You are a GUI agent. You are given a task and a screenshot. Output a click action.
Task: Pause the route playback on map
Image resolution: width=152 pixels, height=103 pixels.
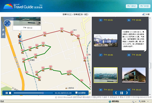pos(7,93)
